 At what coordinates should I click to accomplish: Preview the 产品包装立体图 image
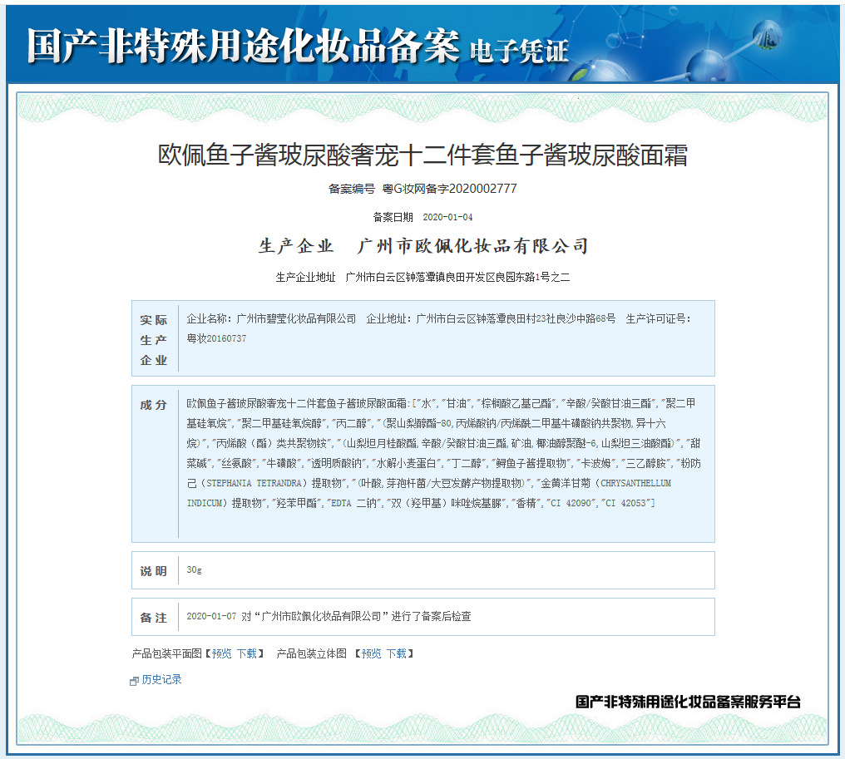pos(371,653)
